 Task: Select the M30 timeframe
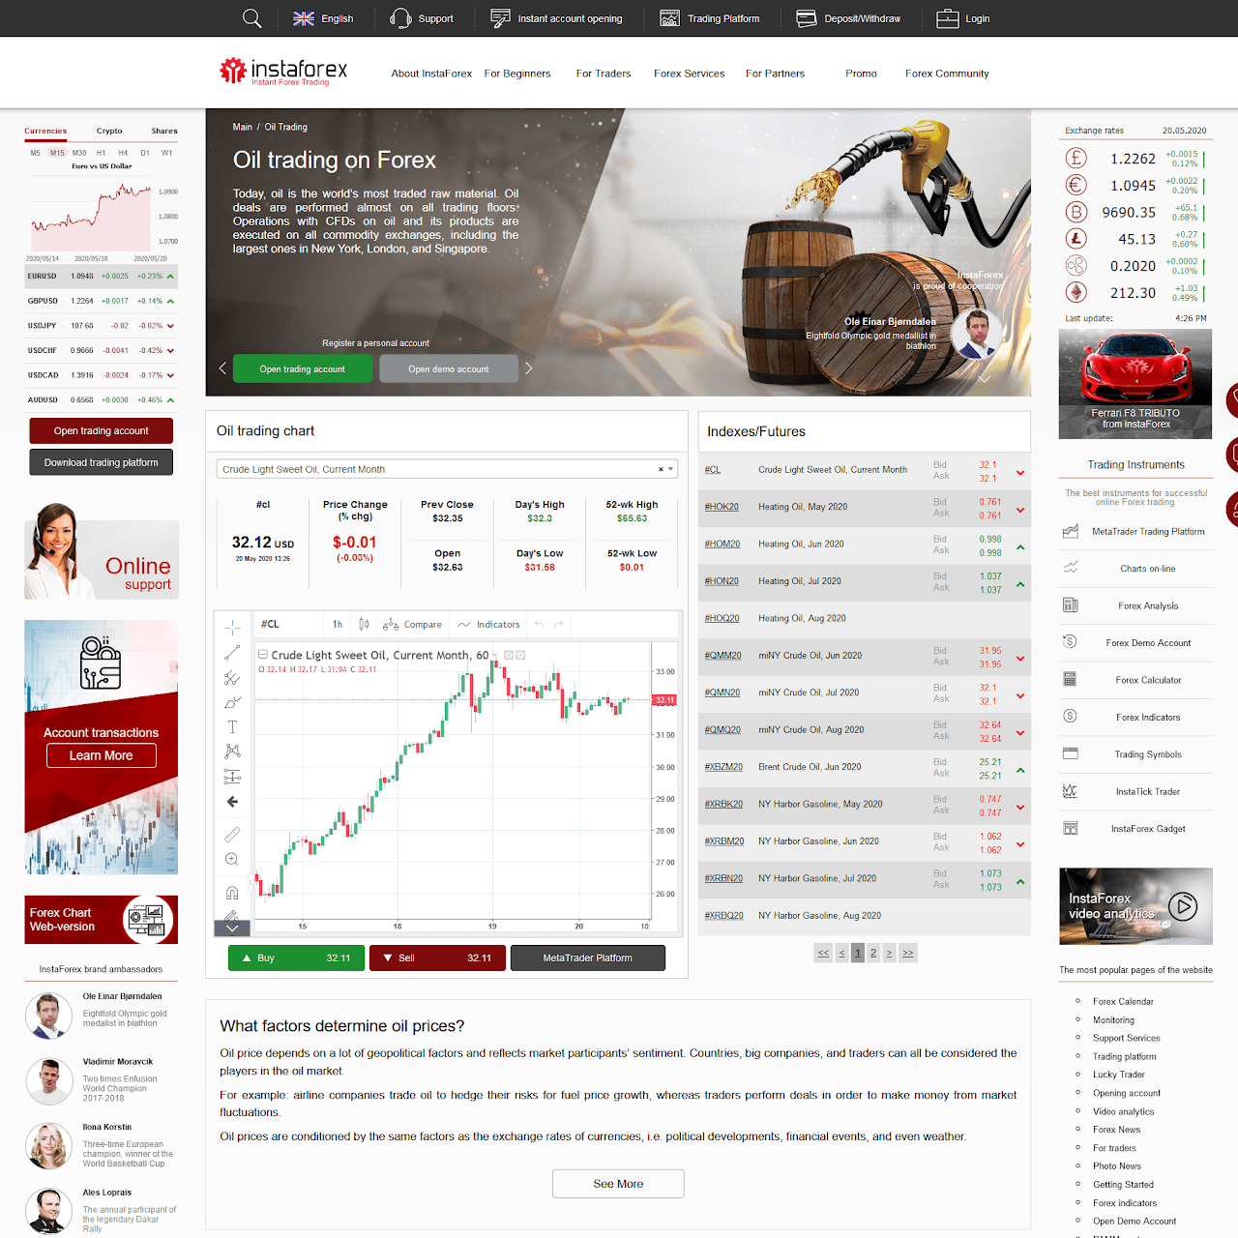click(x=79, y=153)
